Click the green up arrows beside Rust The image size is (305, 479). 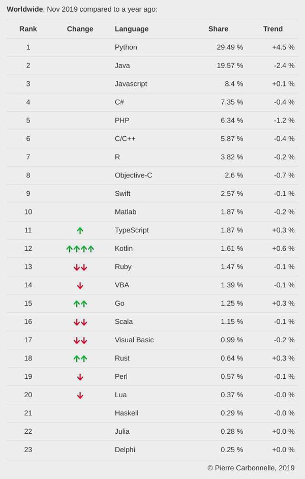pos(80,358)
